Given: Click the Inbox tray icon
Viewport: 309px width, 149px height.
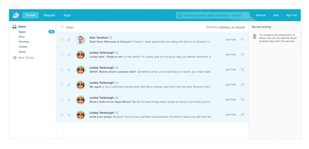Looking at the screenshot, I should point(14,27).
